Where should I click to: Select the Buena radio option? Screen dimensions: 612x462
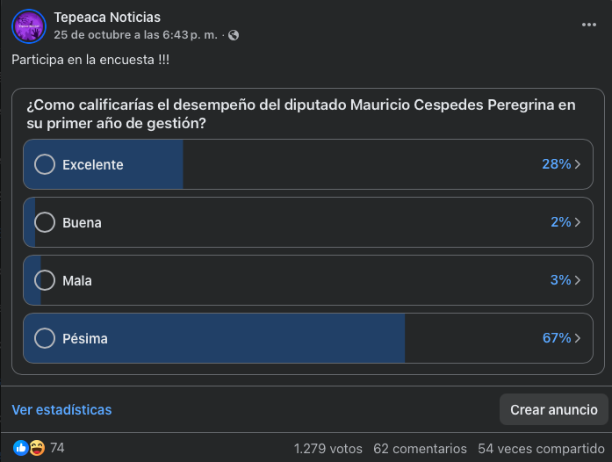click(x=44, y=222)
